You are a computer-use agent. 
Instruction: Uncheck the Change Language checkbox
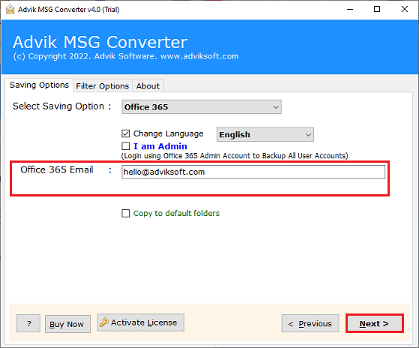pyautogui.click(x=126, y=133)
